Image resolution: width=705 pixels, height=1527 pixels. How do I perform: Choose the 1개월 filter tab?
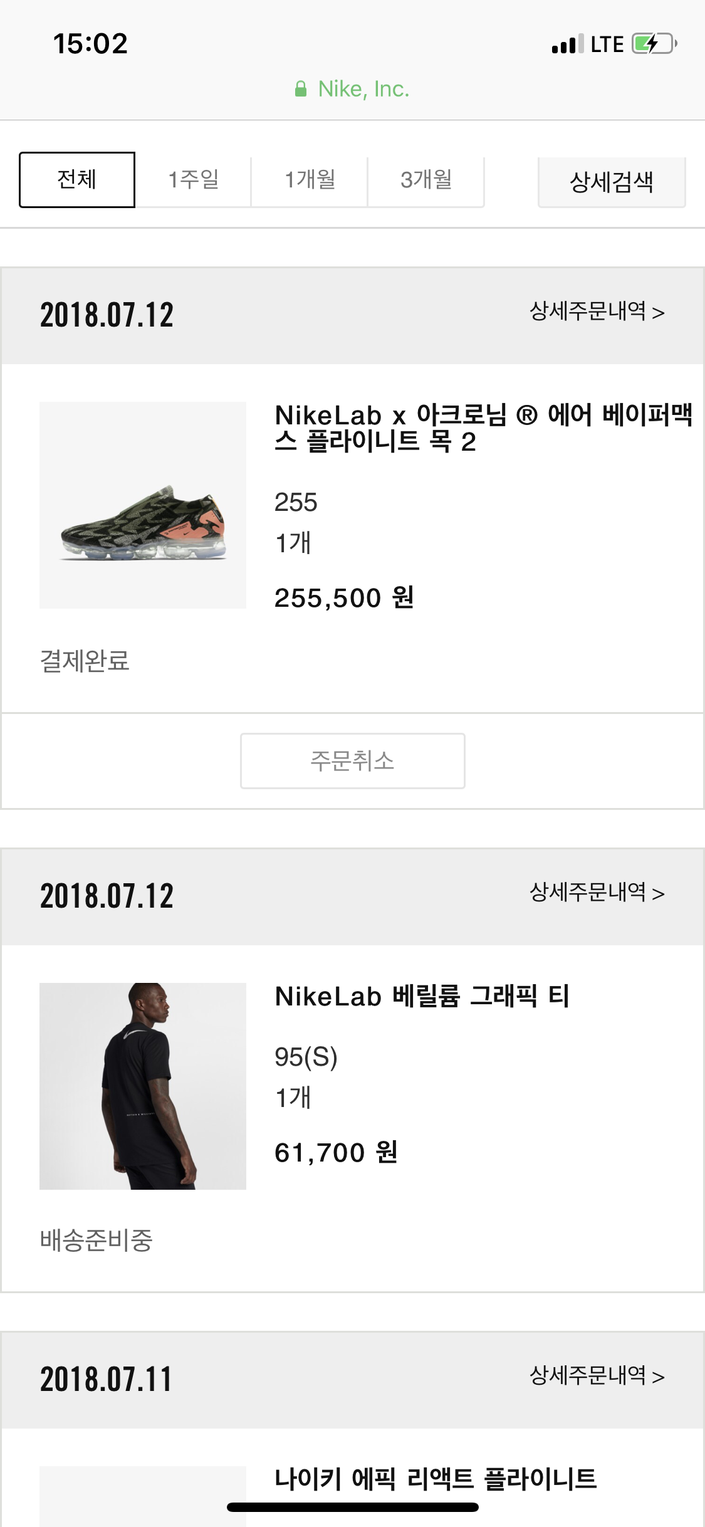point(310,180)
